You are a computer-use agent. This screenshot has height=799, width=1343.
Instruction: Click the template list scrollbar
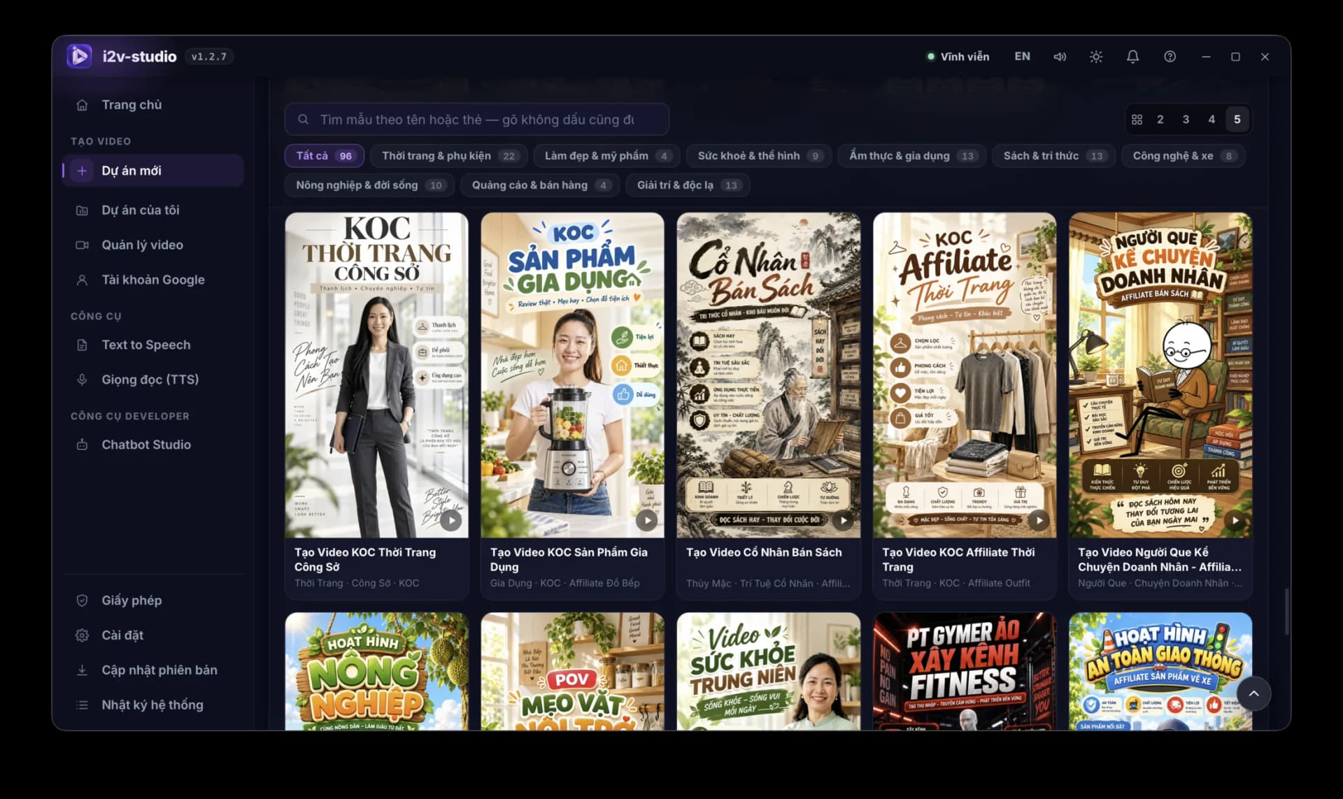(1286, 612)
